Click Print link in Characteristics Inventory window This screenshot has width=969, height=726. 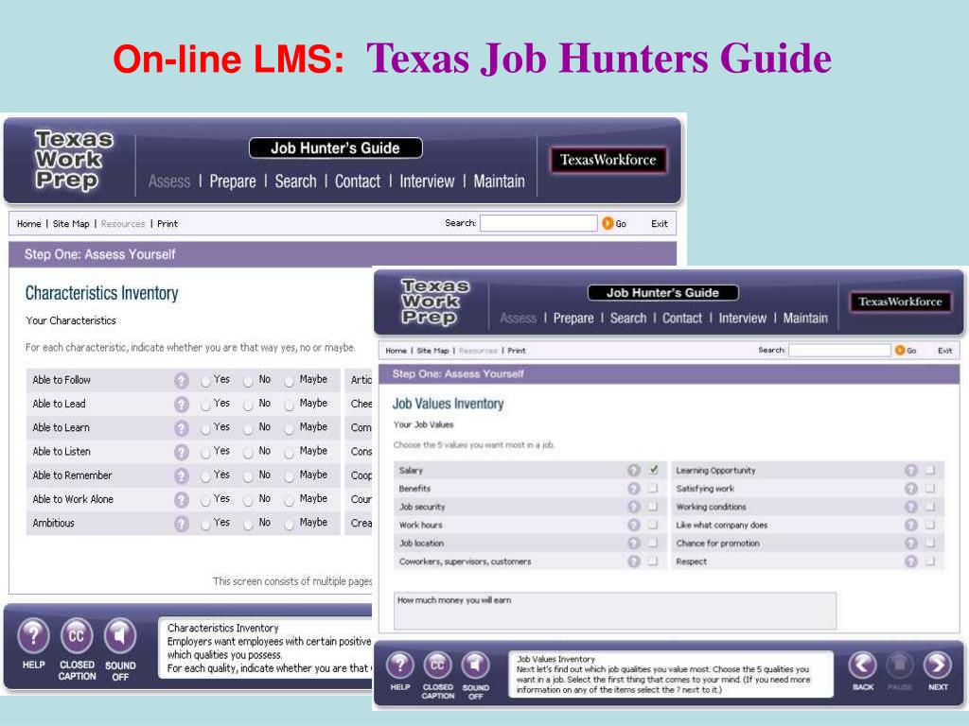click(x=167, y=223)
